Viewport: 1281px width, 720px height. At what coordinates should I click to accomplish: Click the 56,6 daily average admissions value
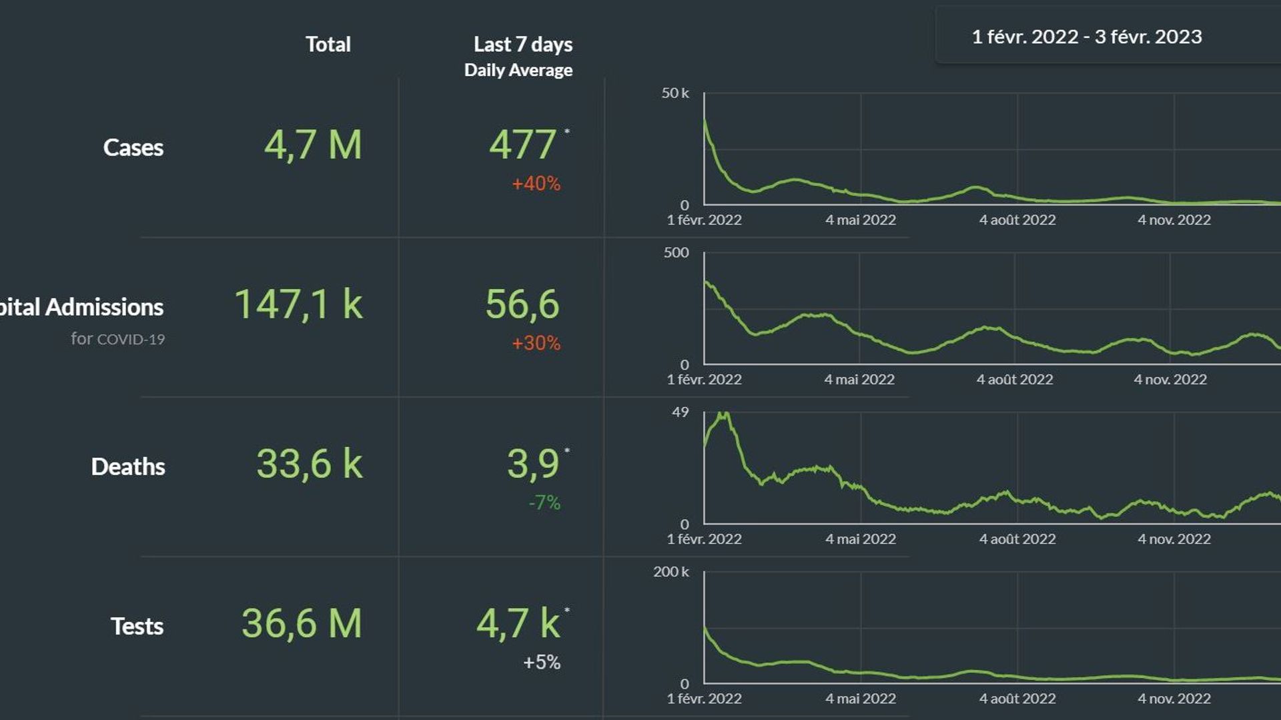tap(522, 304)
